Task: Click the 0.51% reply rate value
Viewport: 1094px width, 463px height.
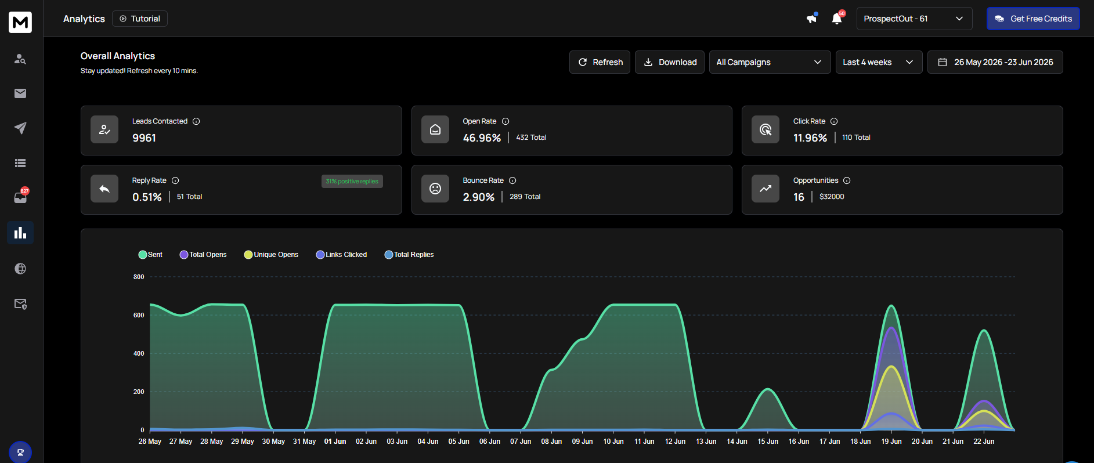Action: click(147, 197)
